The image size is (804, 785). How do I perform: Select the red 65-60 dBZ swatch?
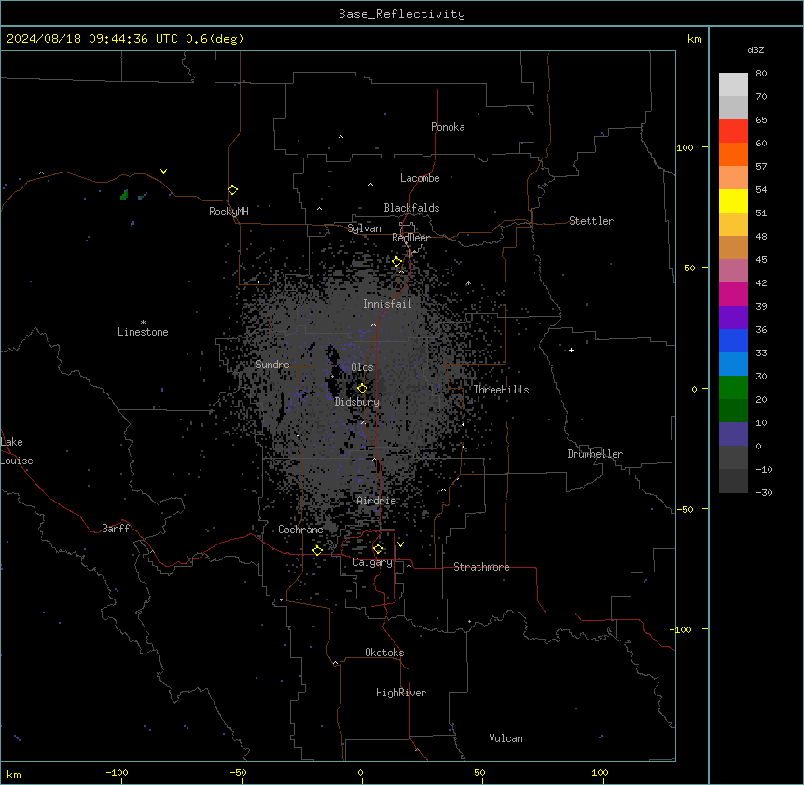pos(733,131)
